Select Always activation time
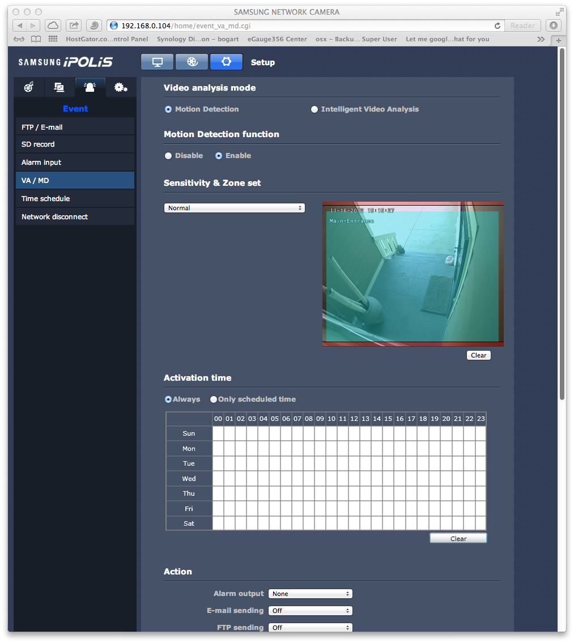Screen dimensions: 574x643 [168, 399]
